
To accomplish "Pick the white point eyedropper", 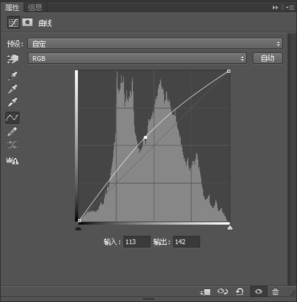I will 12,102.
